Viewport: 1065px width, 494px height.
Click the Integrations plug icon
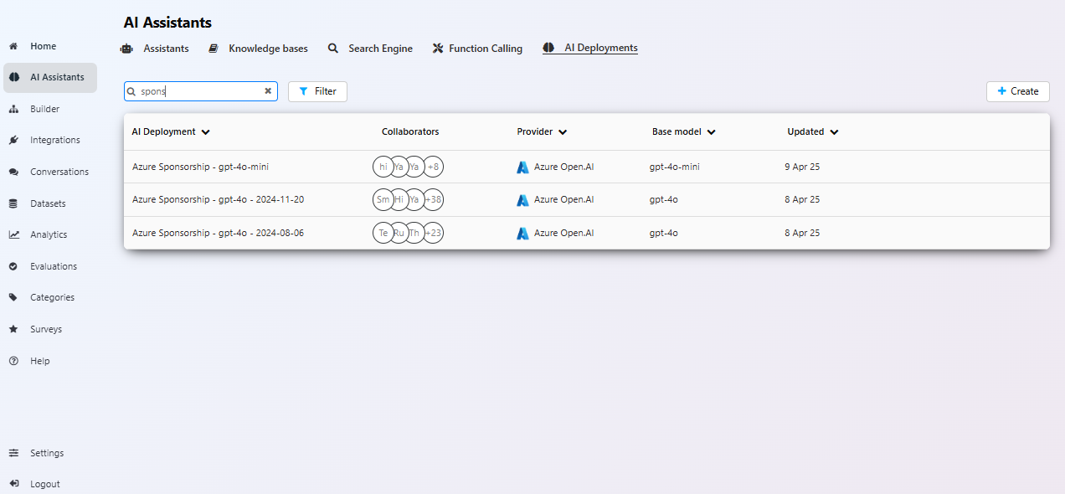[13, 140]
